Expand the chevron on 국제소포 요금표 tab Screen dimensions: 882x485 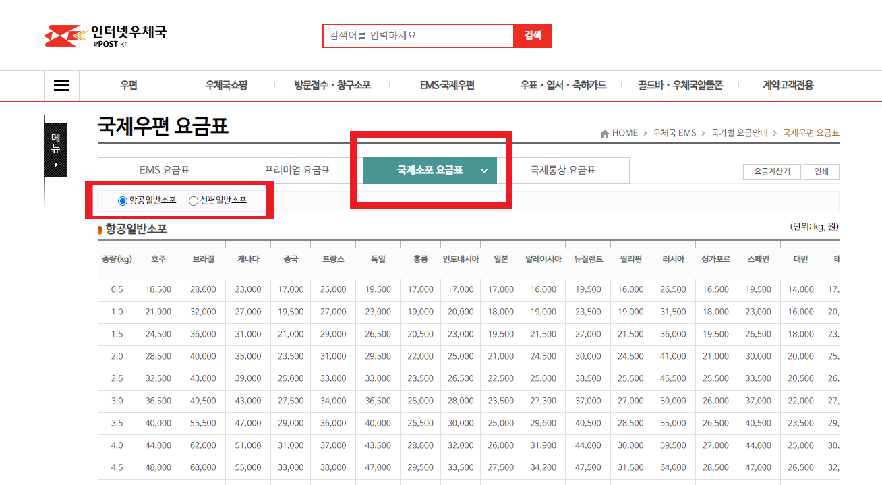[x=483, y=171]
